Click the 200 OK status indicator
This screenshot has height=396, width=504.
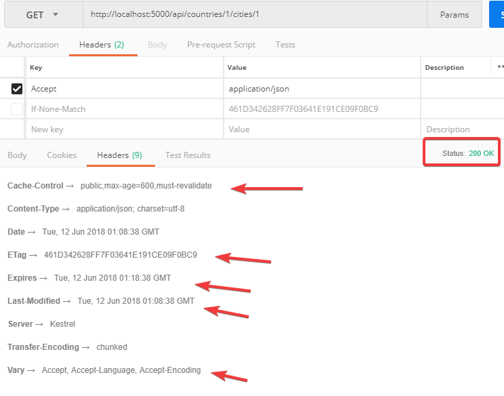pyautogui.click(x=481, y=153)
